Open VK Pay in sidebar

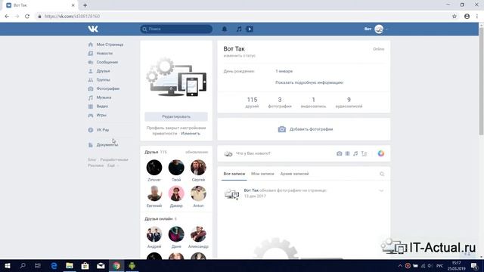[x=99, y=130]
